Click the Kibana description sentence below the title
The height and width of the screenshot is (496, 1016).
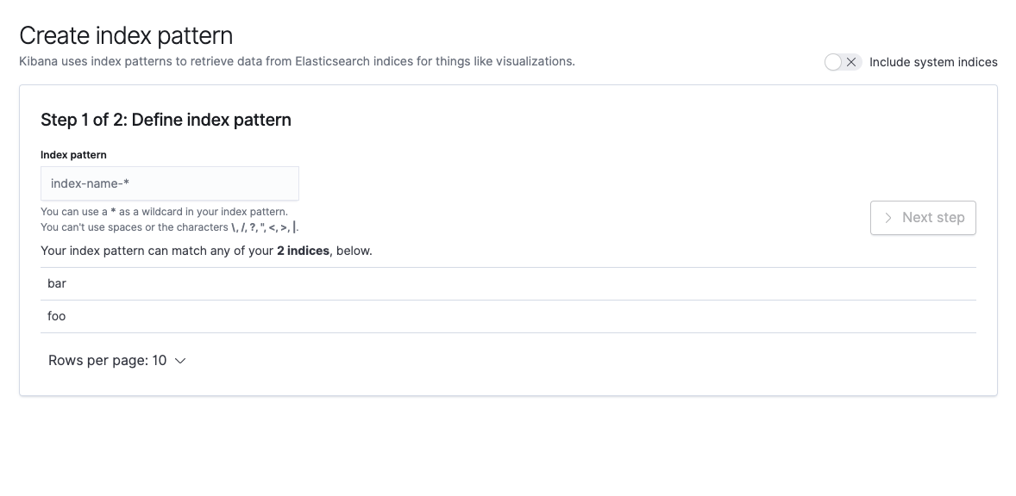pyautogui.click(x=297, y=61)
